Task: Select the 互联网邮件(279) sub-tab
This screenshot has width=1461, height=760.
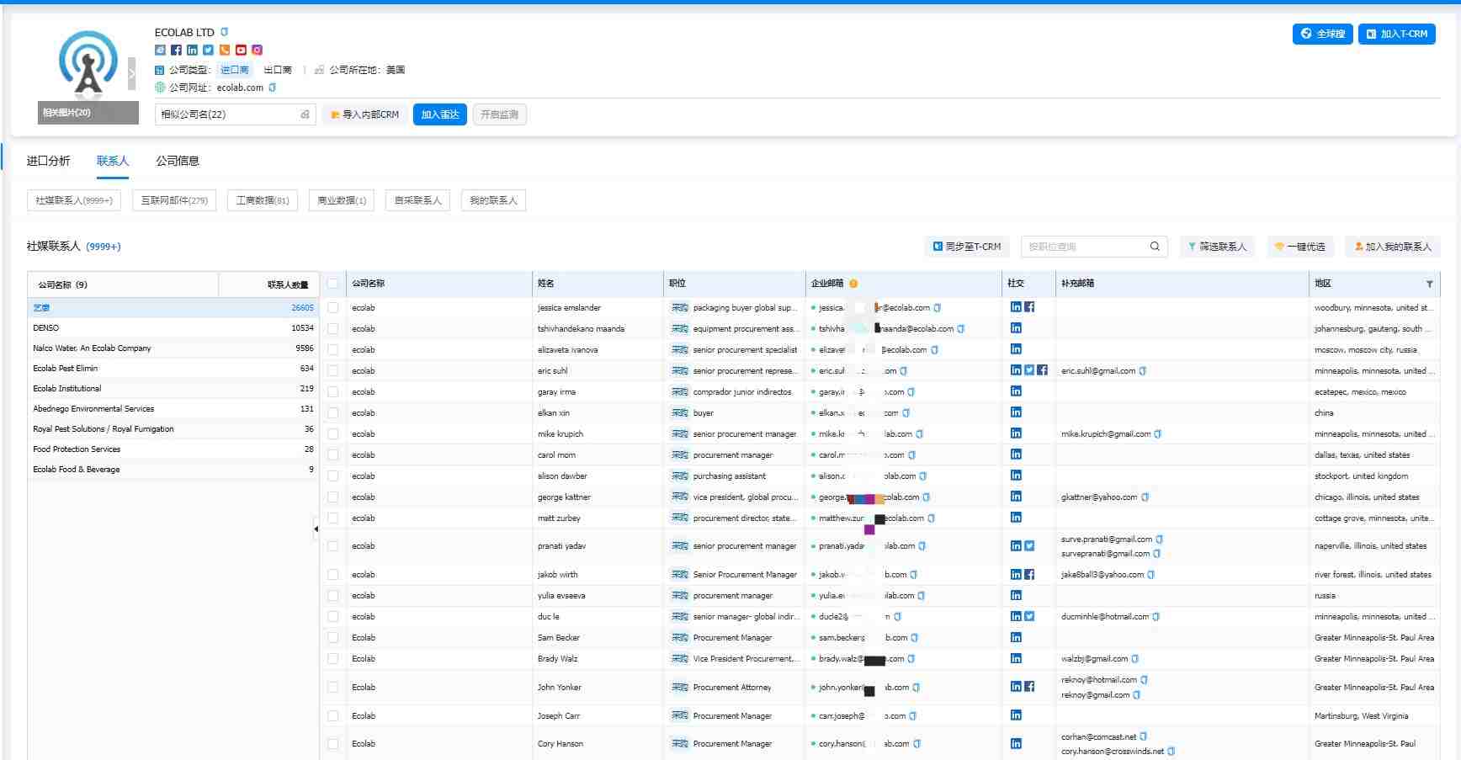Action: pos(174,200)
